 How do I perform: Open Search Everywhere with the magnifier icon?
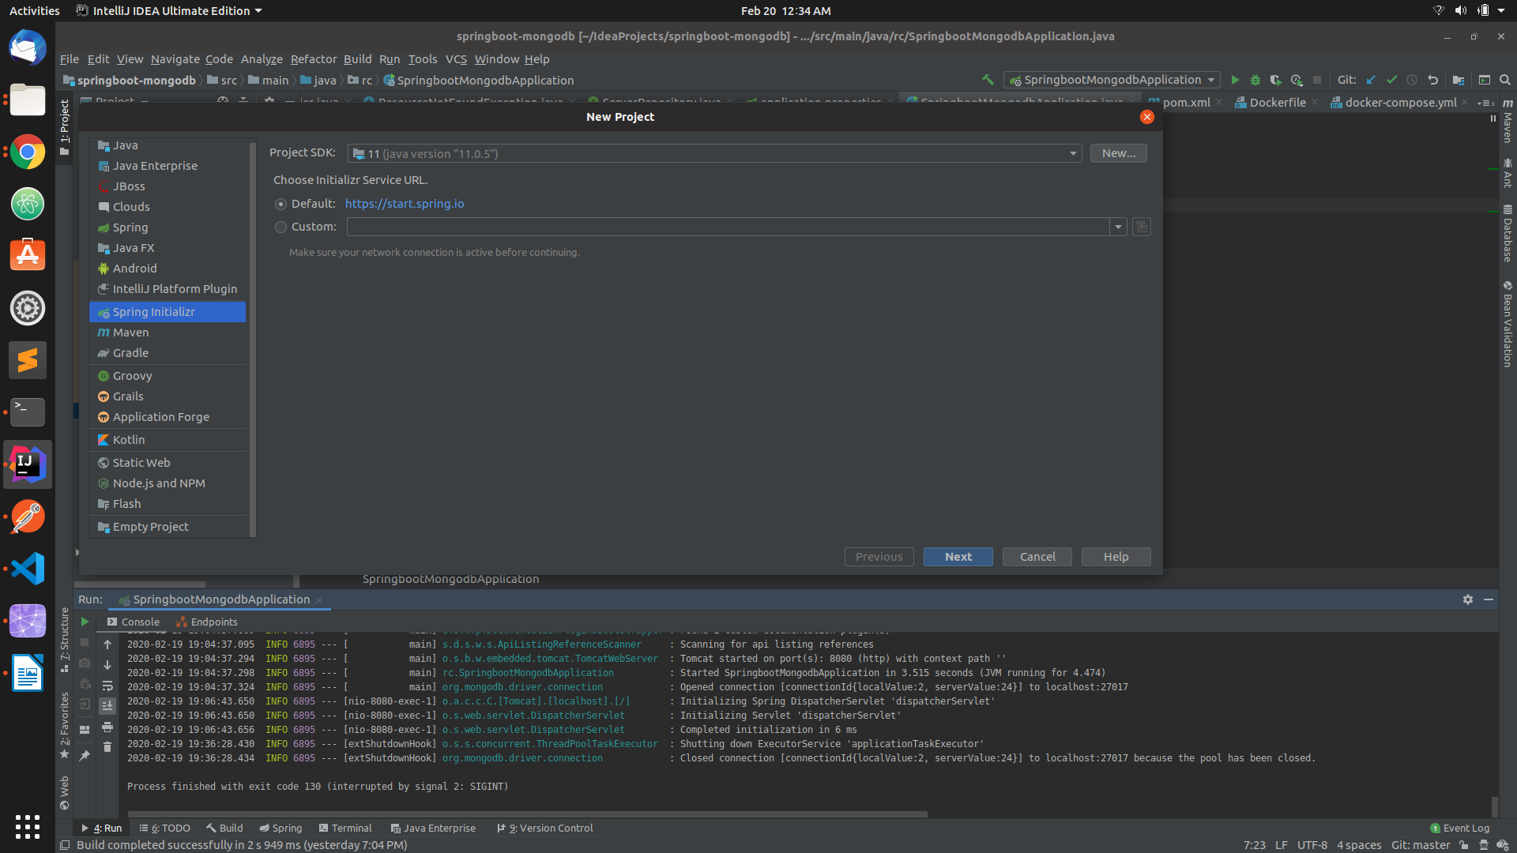point(1505,80)
